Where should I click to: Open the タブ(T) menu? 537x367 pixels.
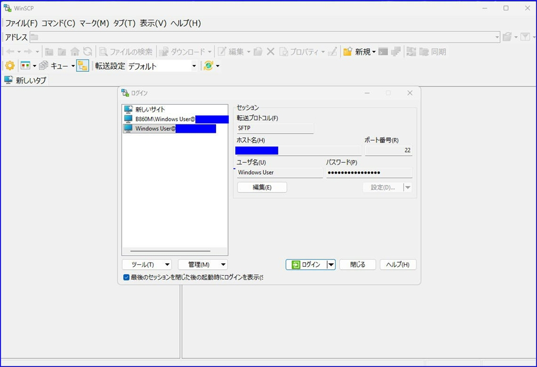[124, 23]
